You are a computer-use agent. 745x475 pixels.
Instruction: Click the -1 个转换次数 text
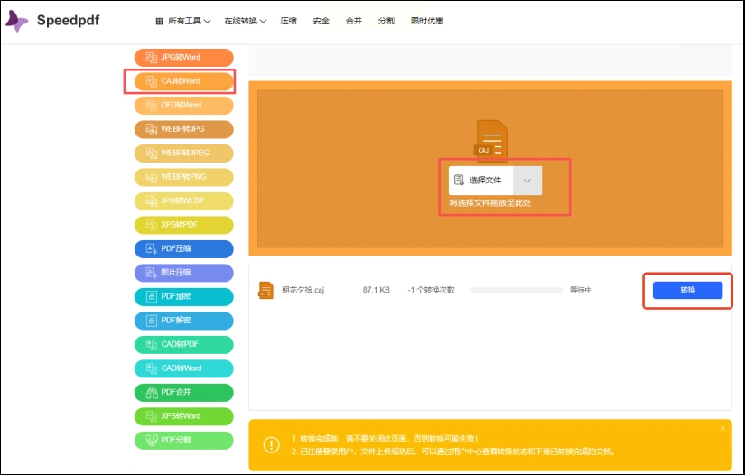pos(431,290)
